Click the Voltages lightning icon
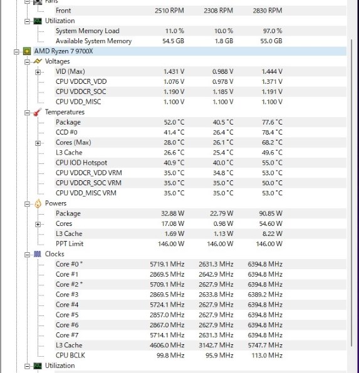This screenshot has height=373, width=359. [x=38, y=61]
